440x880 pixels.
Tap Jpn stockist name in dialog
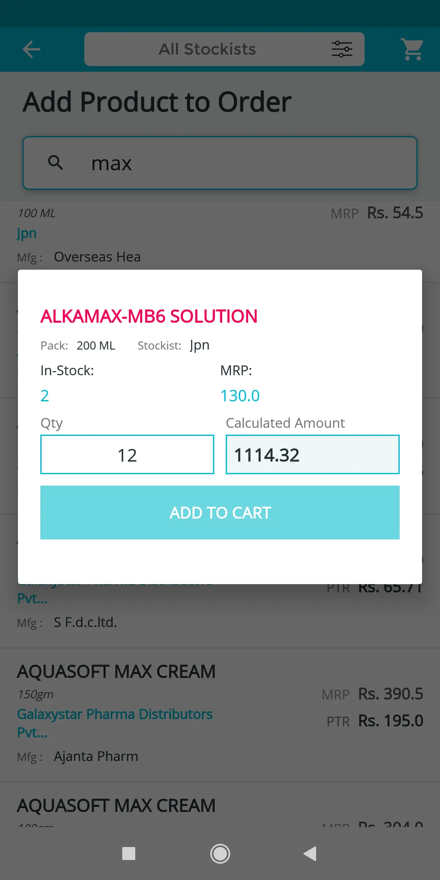[x=200, y=345]
